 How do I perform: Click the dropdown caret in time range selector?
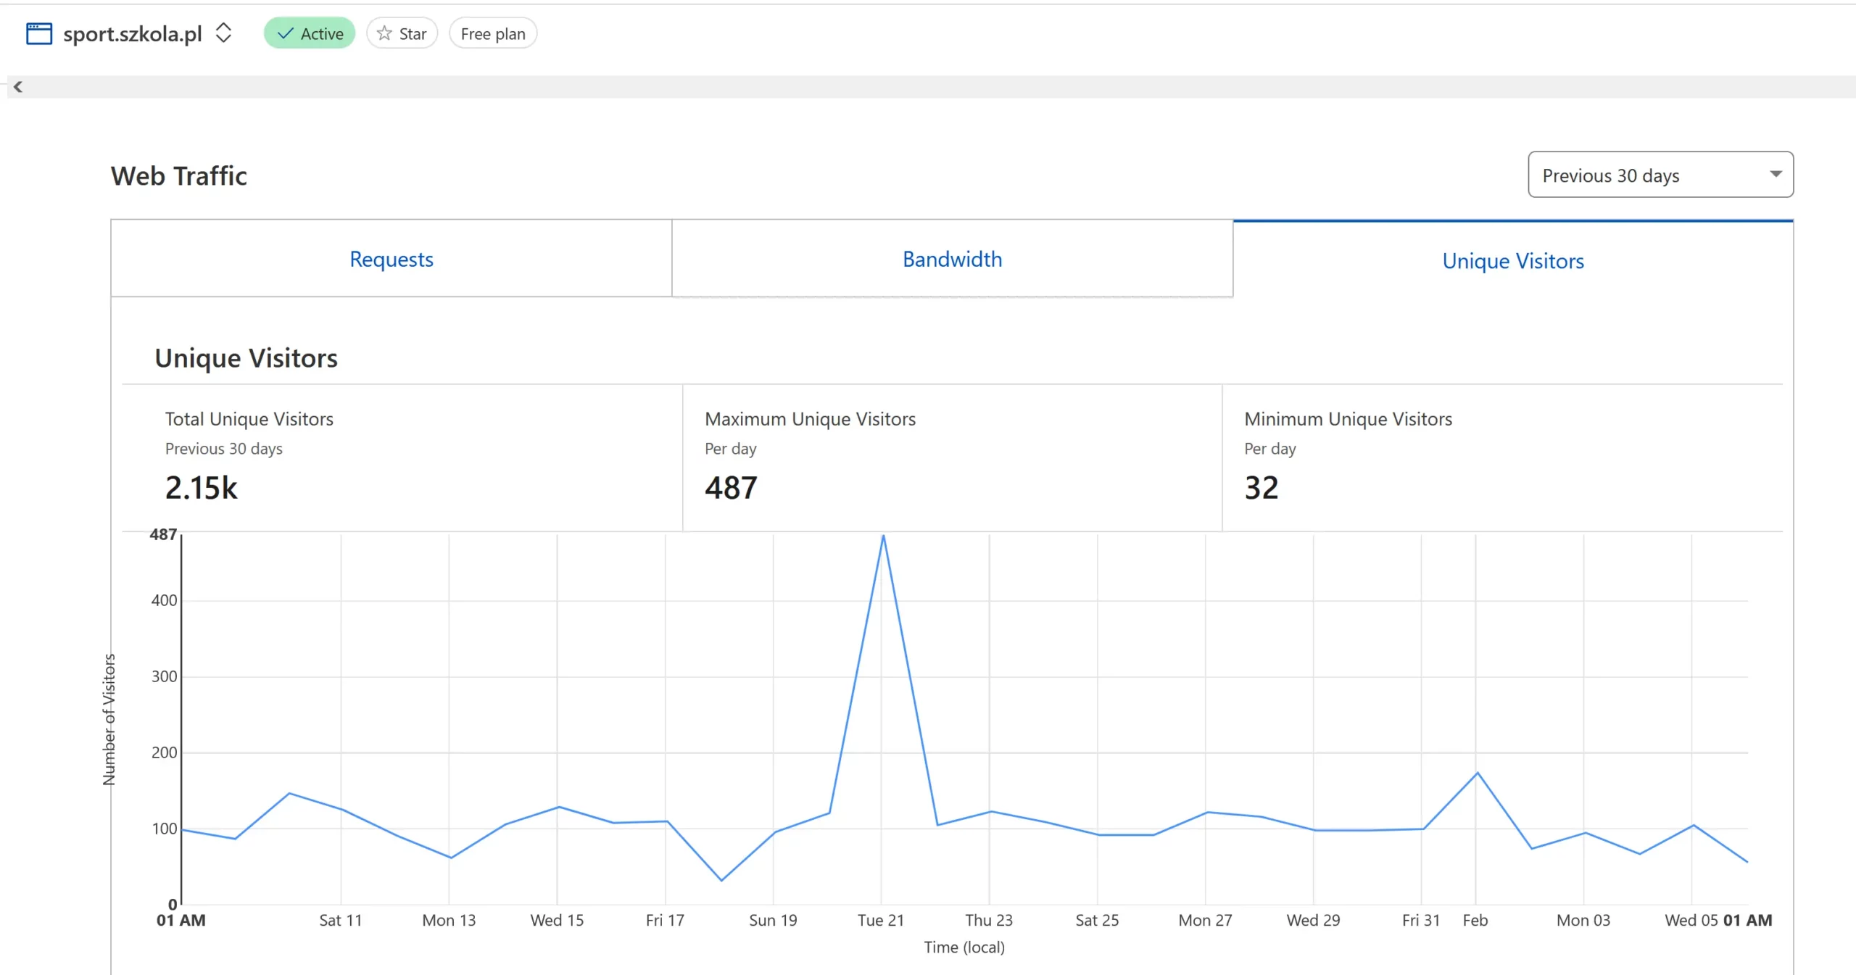coord(1776,174)
